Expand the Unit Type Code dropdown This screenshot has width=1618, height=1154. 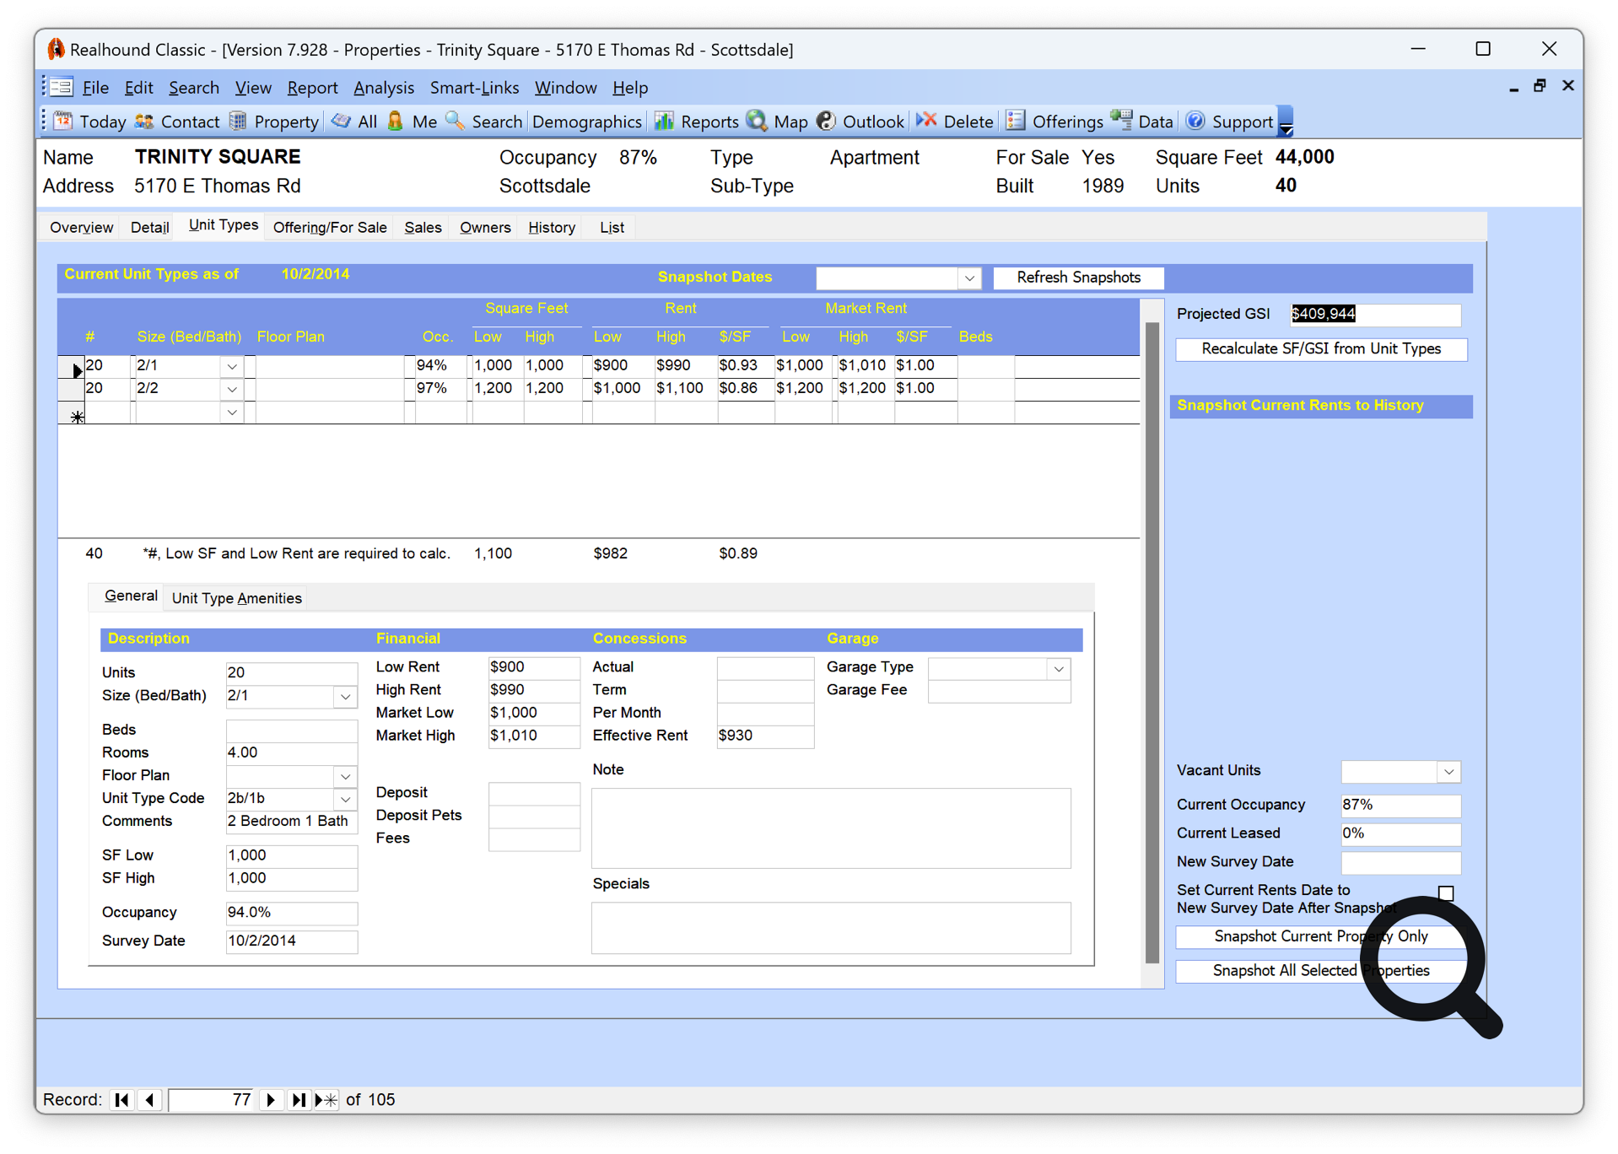(x=346, y=799)
